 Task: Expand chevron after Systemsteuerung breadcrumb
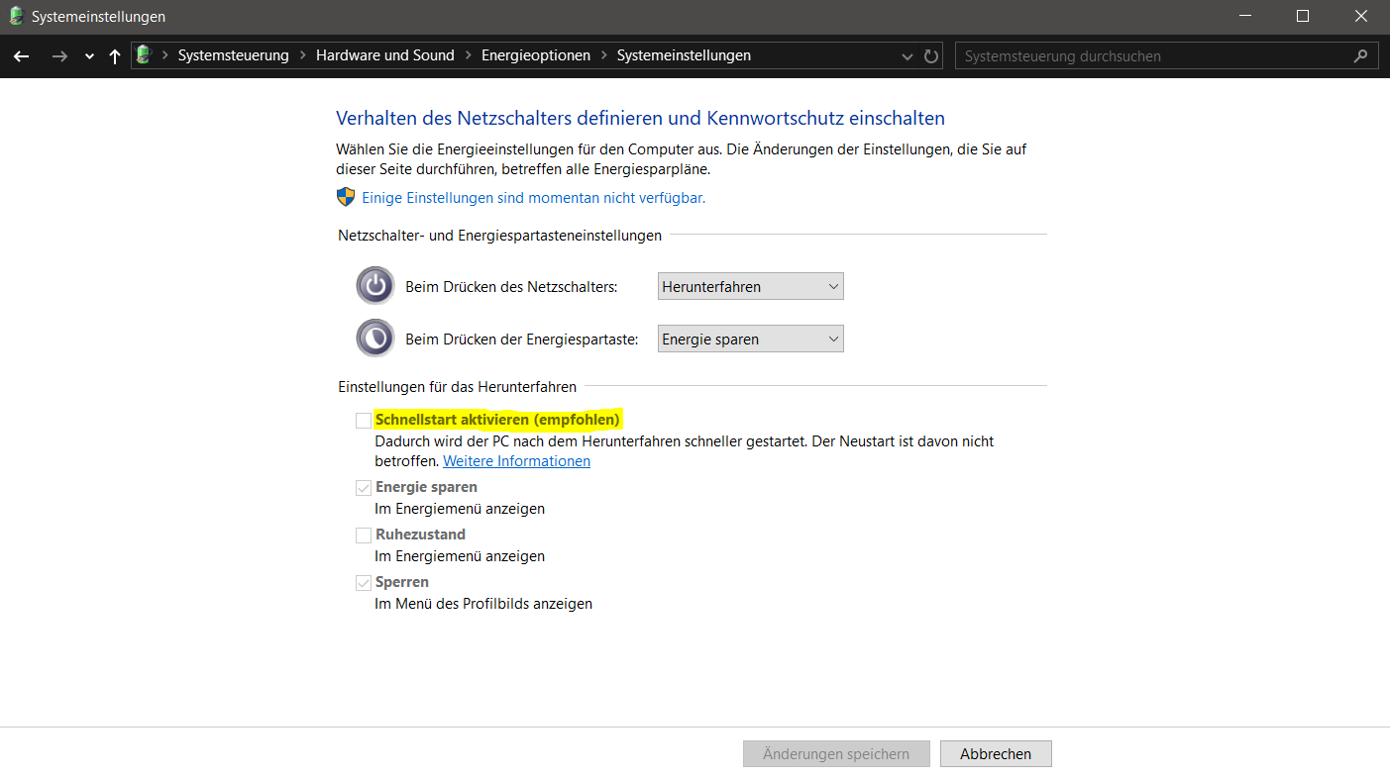point(302,55)
